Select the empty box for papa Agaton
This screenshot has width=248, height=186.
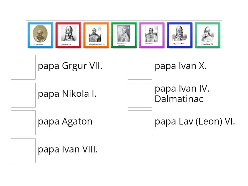tap(23, 123)
